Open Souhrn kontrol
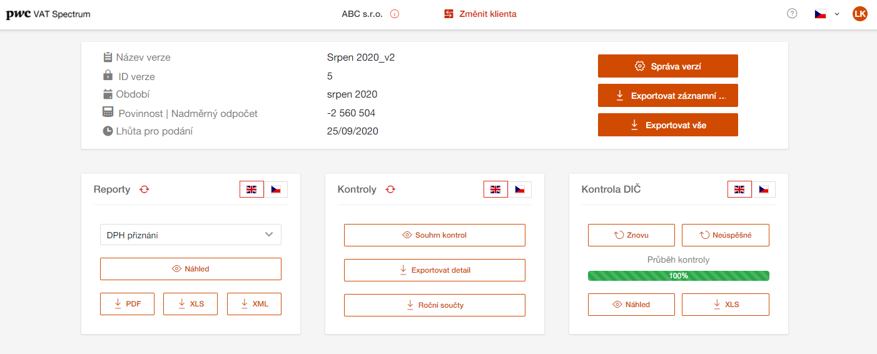Screen dimensions: 877x354 pyautogui.click(x=435, y=235)
